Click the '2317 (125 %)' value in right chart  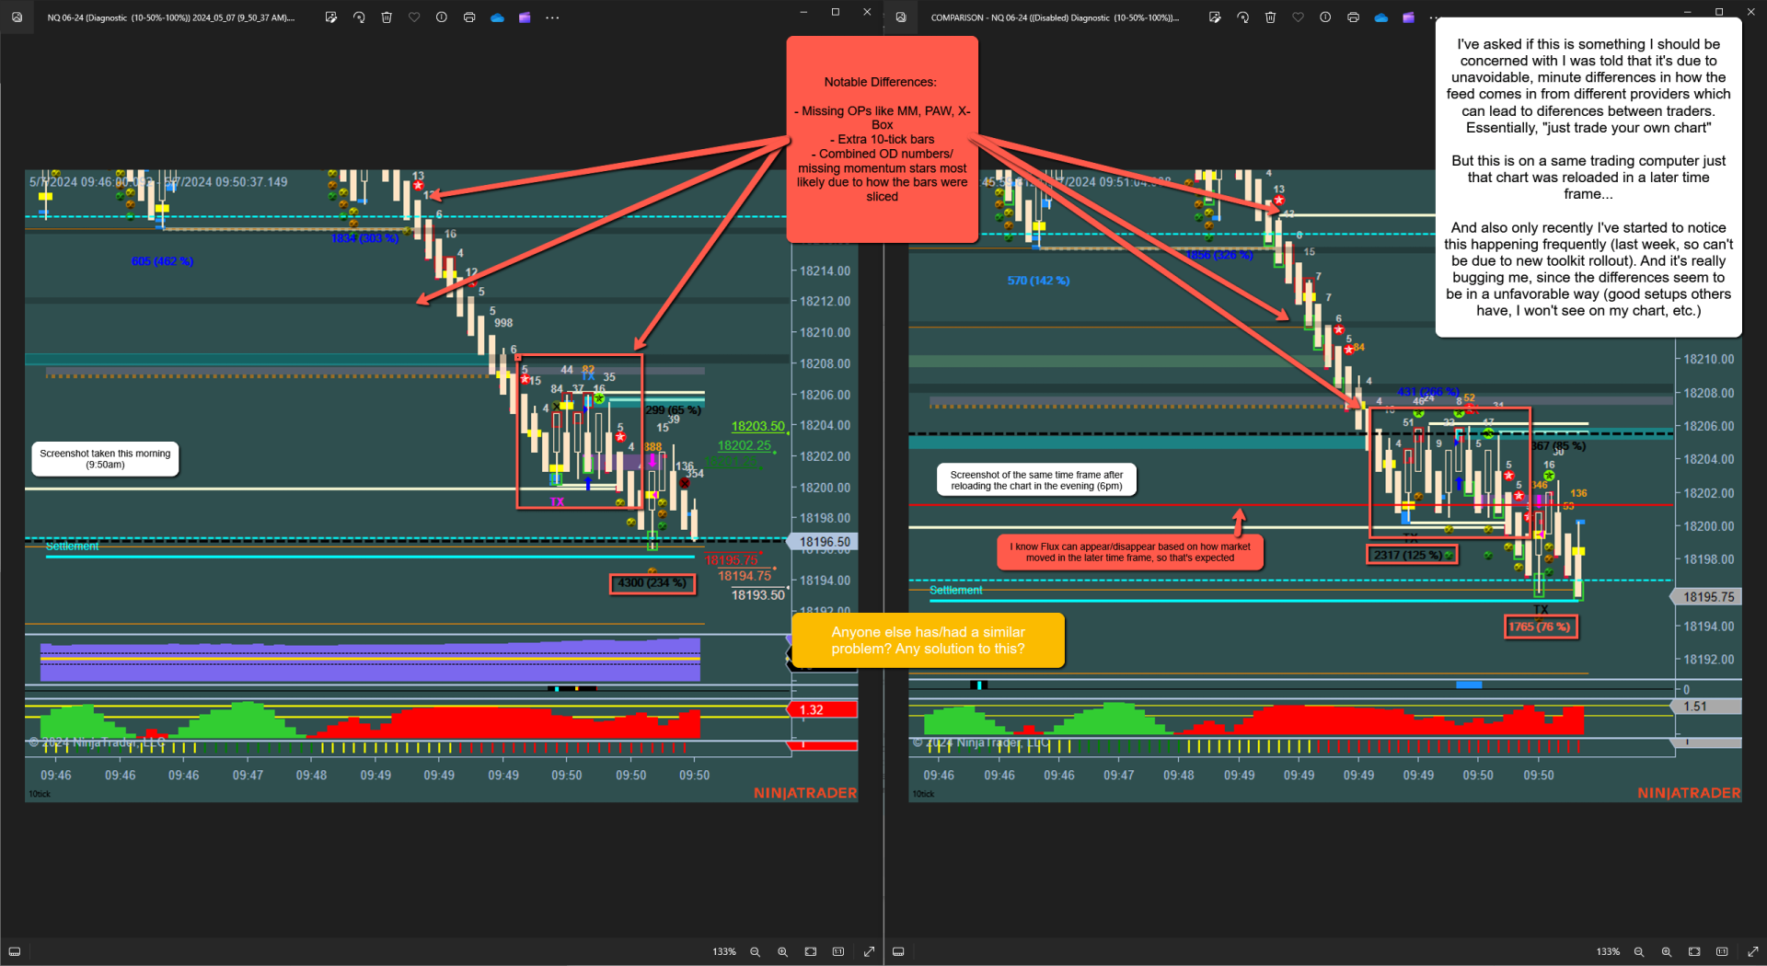[1411, 555]
